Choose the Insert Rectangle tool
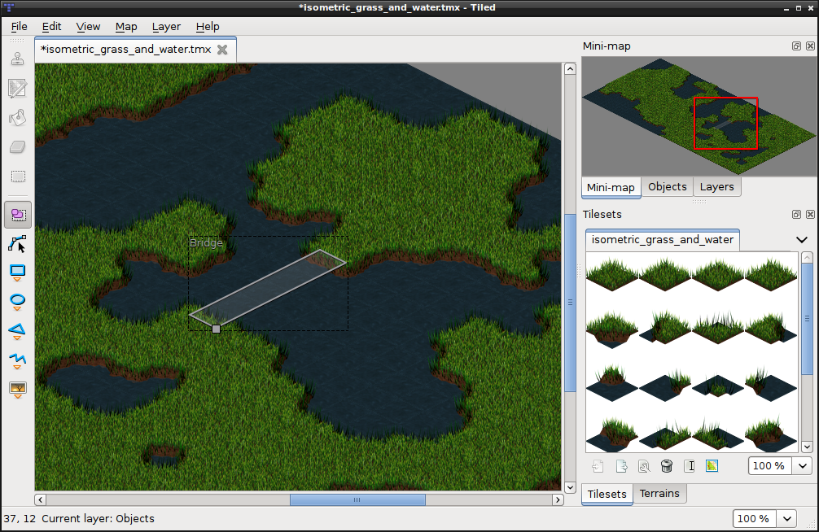Screen dimensions: 819x532 point(17,273)
